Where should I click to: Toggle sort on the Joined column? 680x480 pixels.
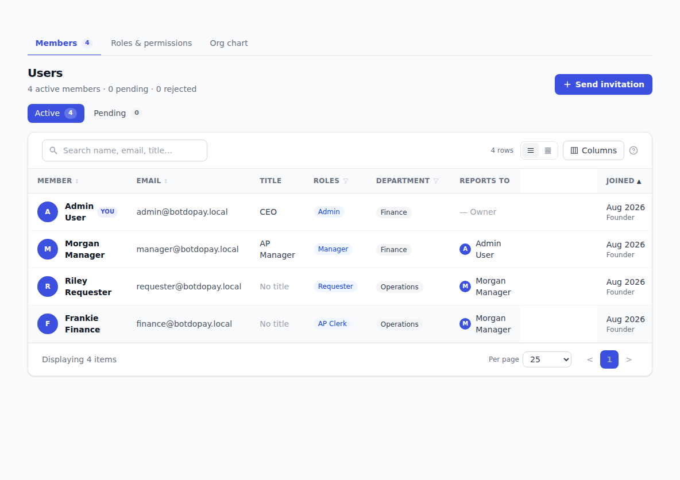pos(624,181)
